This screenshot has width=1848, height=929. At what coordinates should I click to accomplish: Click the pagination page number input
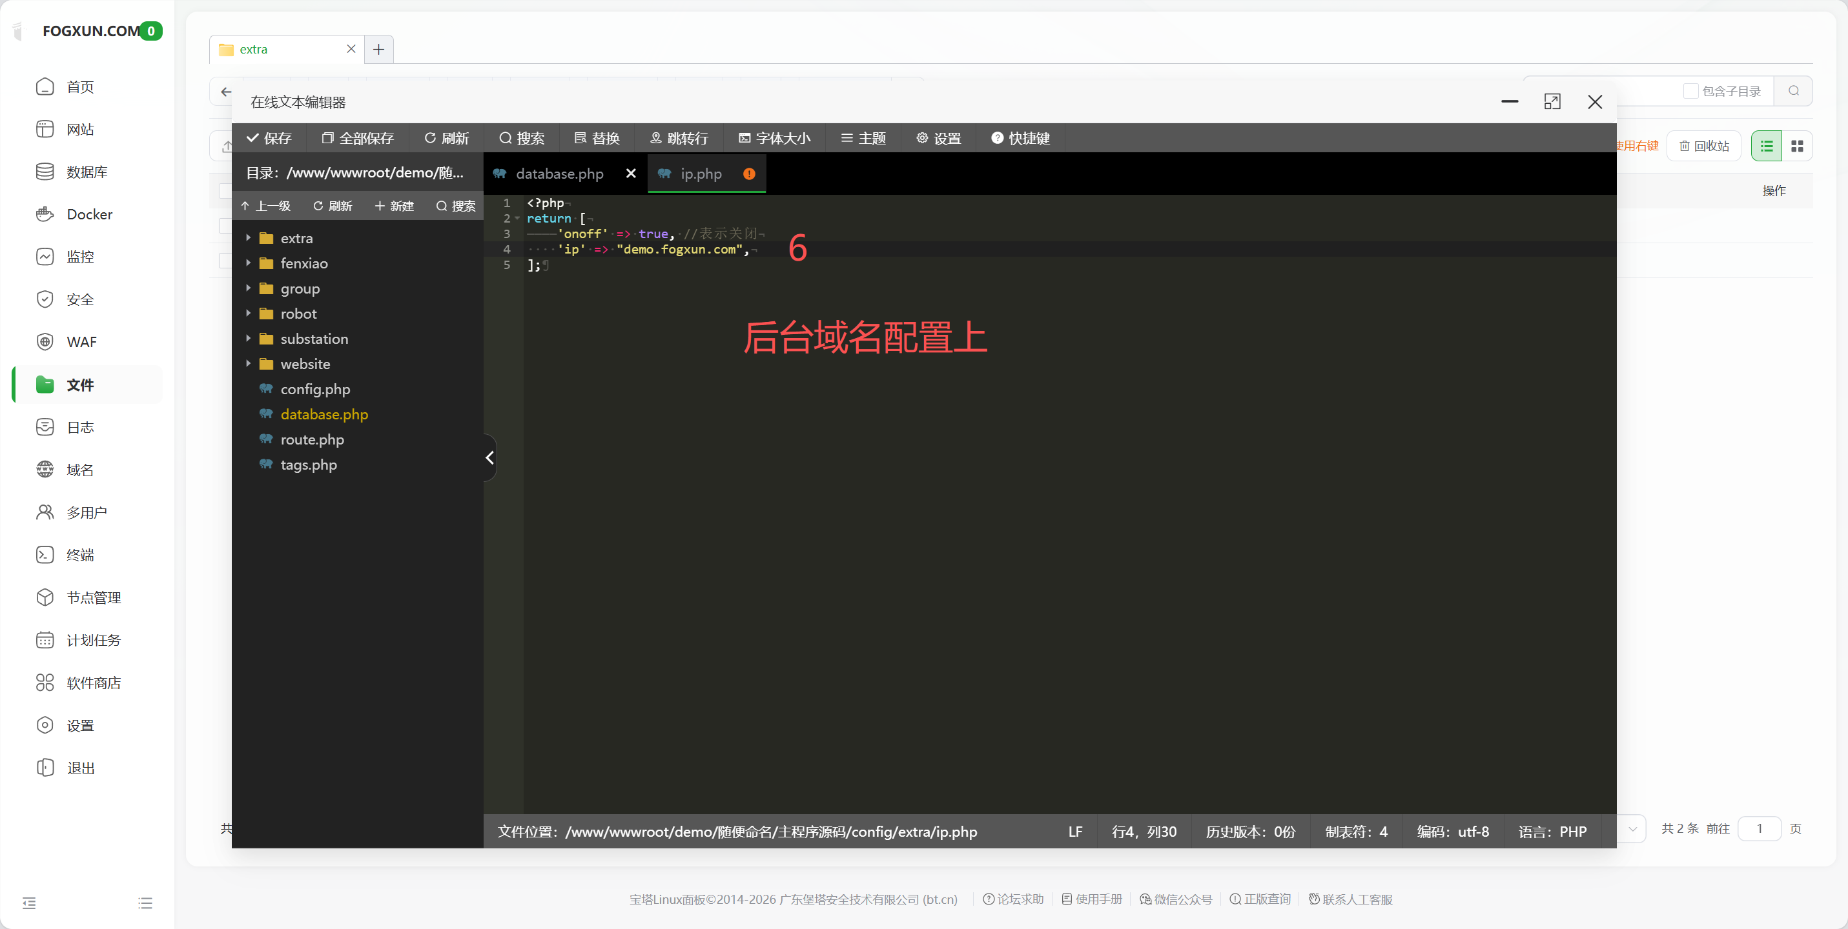click(1760, 828)
